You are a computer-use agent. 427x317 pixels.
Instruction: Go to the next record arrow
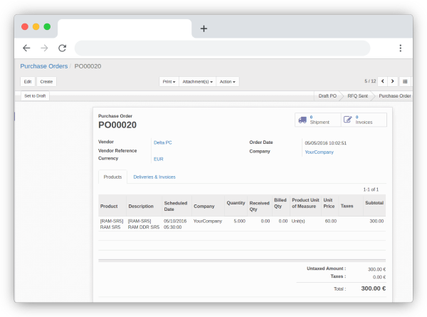point(392,81)
